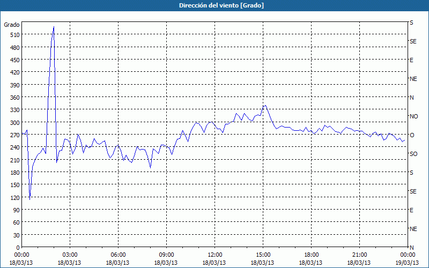Screen dimensions: 429x268
Task: Select the 60 degree axis label
Action: click(x=17, y=222)
